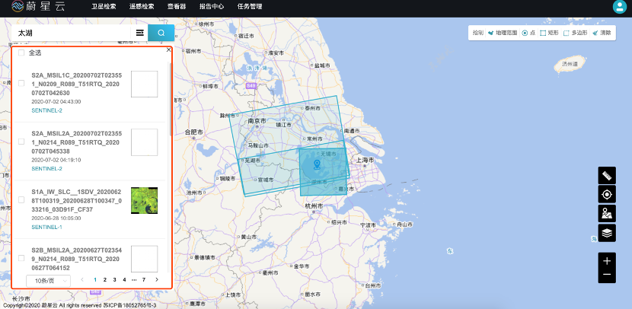Open the filter list icon beside search
Image resolution: width=632 pixels, height=309 pixels.
[140, 33]
